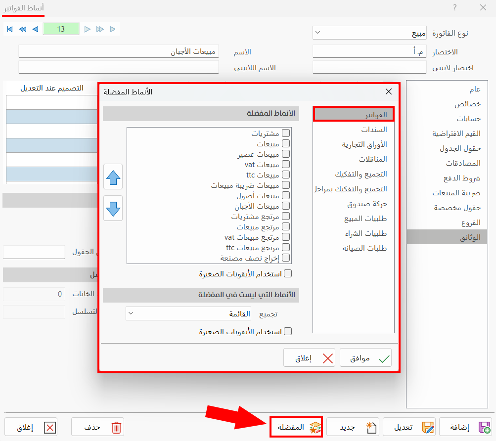Select الأوراق التجارية category
Screen dimensions: 496x441
click(x=354, y=144)
